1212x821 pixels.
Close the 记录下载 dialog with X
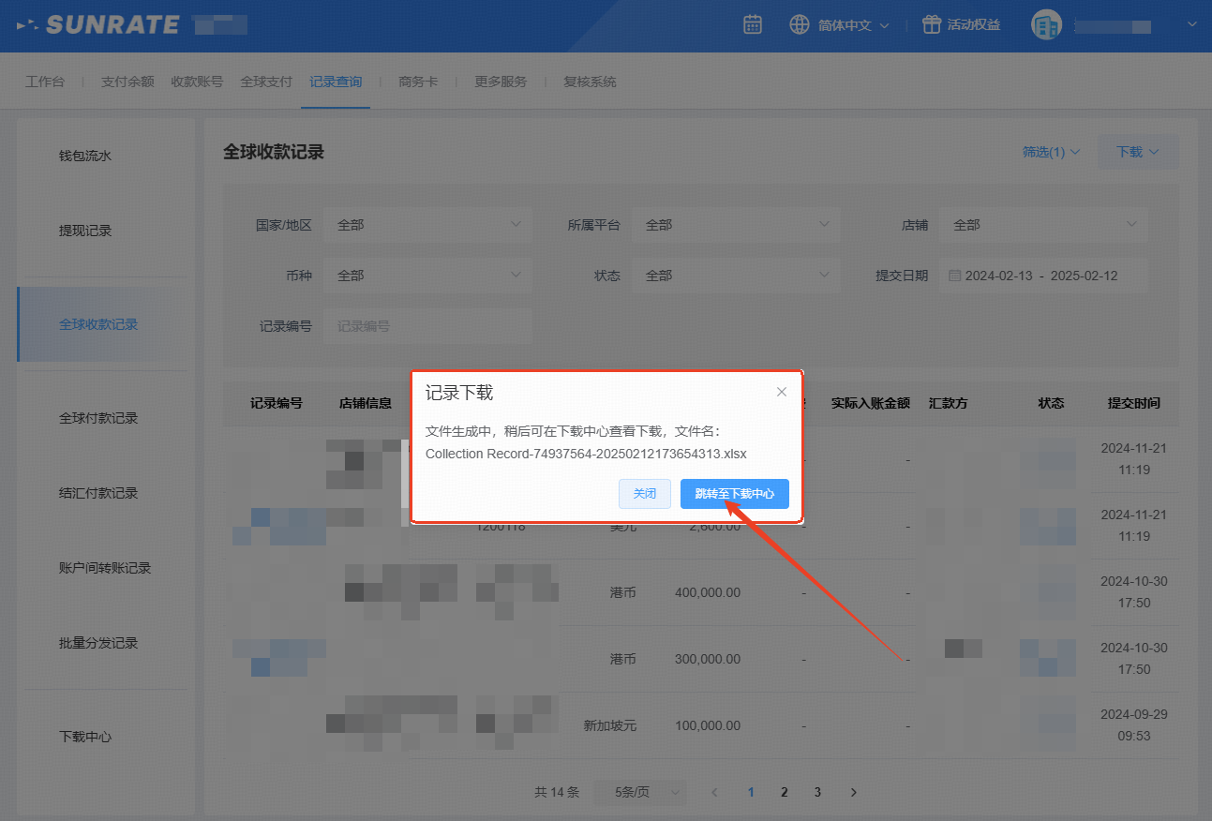point(782,392)
